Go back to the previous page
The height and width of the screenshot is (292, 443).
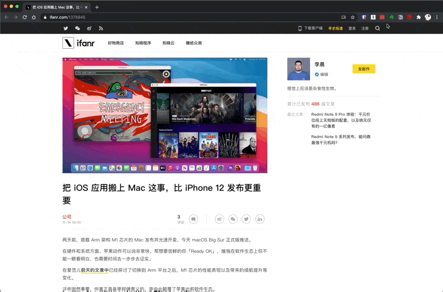pos(7,17)
